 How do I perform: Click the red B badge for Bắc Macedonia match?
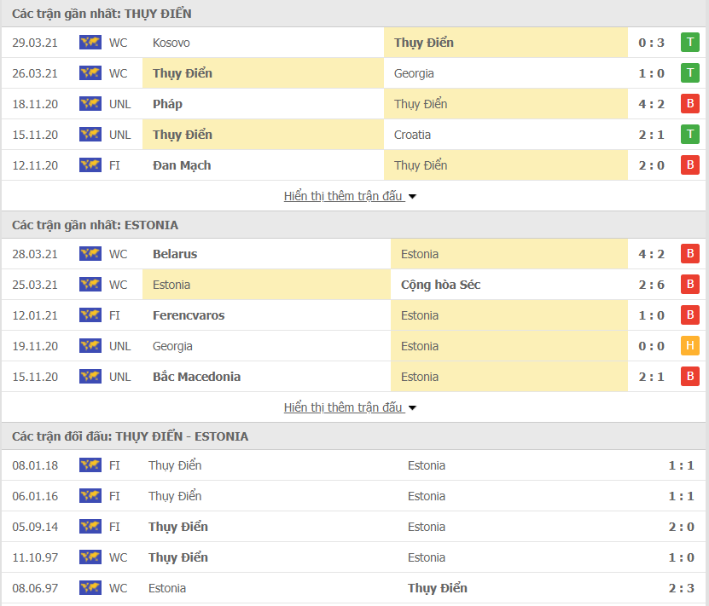coord(689,377)
